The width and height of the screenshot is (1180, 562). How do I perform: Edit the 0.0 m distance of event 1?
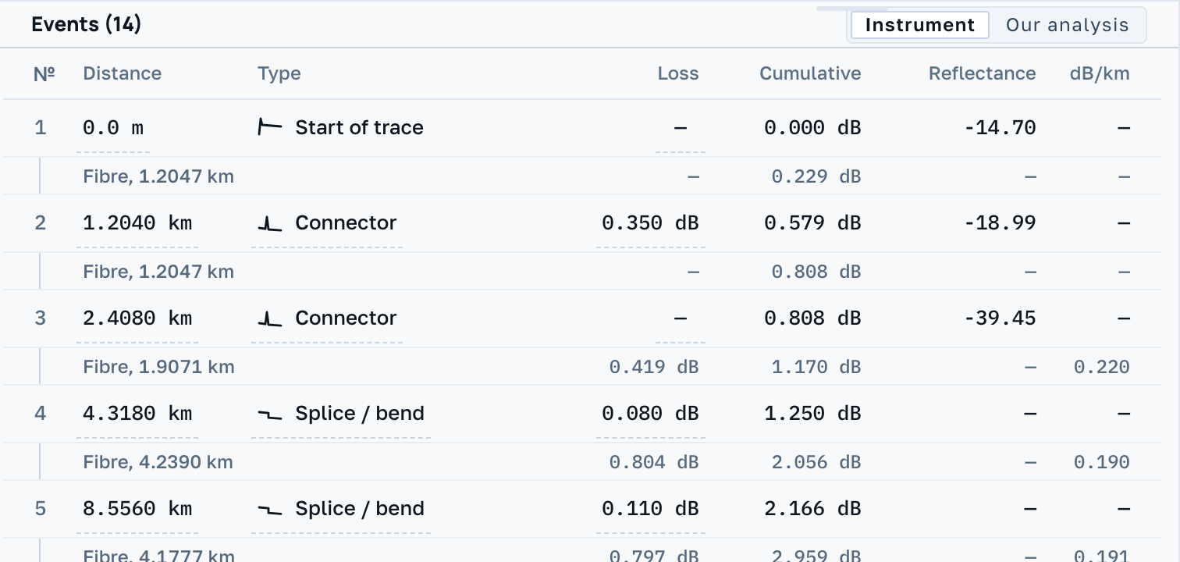point(113,127)
